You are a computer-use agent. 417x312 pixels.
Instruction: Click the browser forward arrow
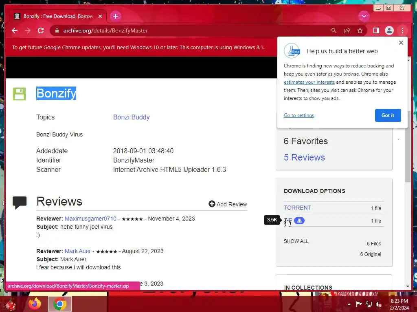point(28,30)
